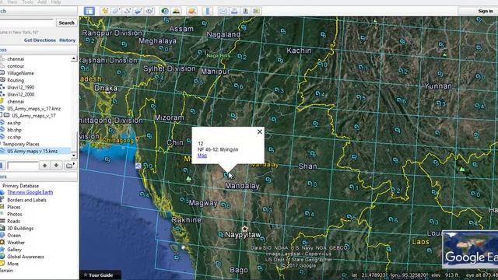Click the Sign in button
The width and height of the screenshot is (498, 280).
(486, 11)
